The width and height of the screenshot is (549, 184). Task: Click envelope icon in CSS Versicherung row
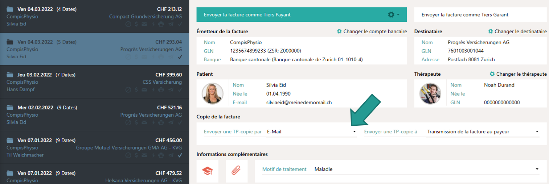(x=144, y=90)
